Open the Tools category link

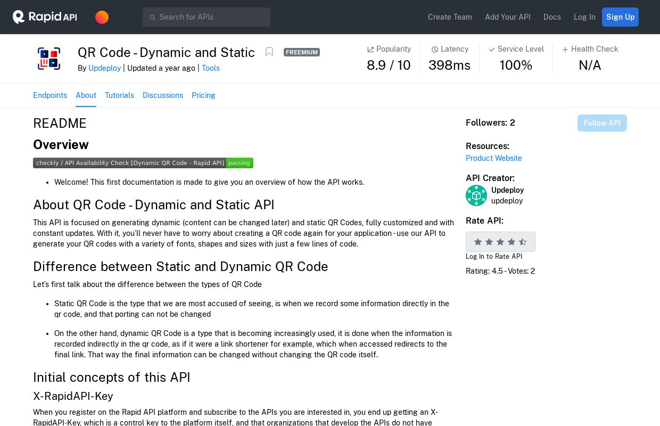pyautogui.click(x=211, y=68)
